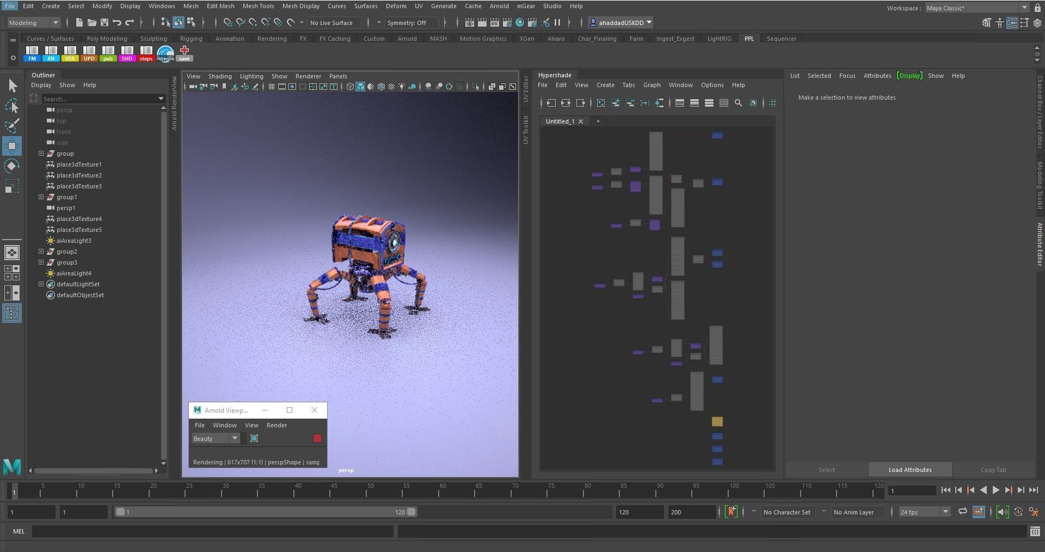The height and width of the screenshot is (552, 1045).
Task: Click the Hypershade input connections icon
Action: pyautogui.click(x=551, y=103)
